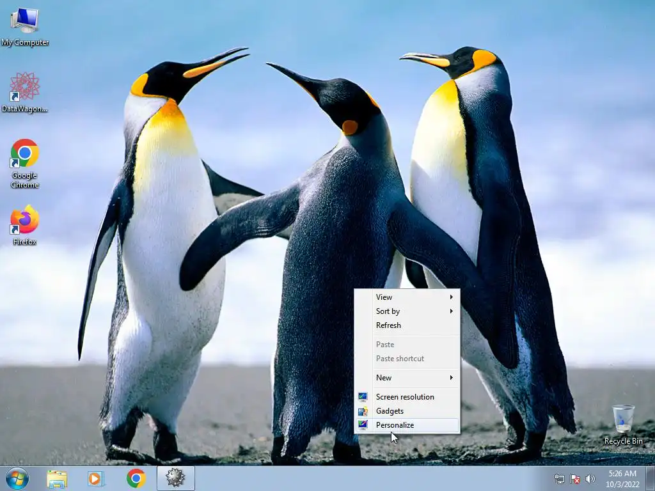Image resolution: width=655 pixels, height=491 pixels.
Task: Choose Screen resolution from the menu
Action: 407,397
